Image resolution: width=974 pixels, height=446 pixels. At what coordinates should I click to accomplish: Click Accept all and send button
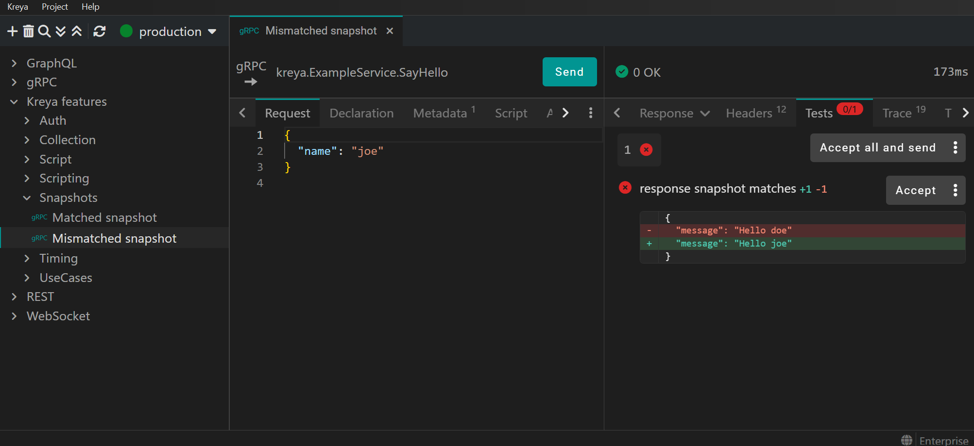tap(877, 148)
